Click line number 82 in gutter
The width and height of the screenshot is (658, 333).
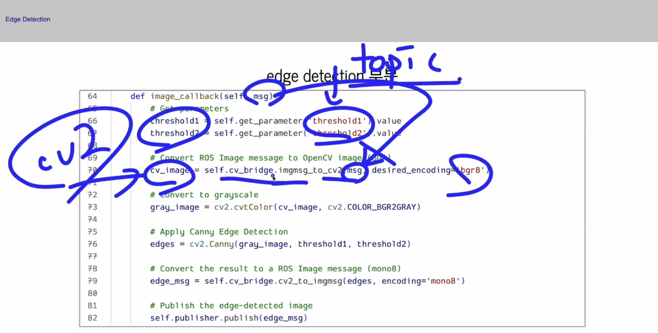[92, 318]
